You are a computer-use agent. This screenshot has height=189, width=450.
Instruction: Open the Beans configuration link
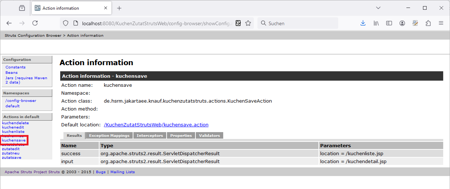coord(12,73)
